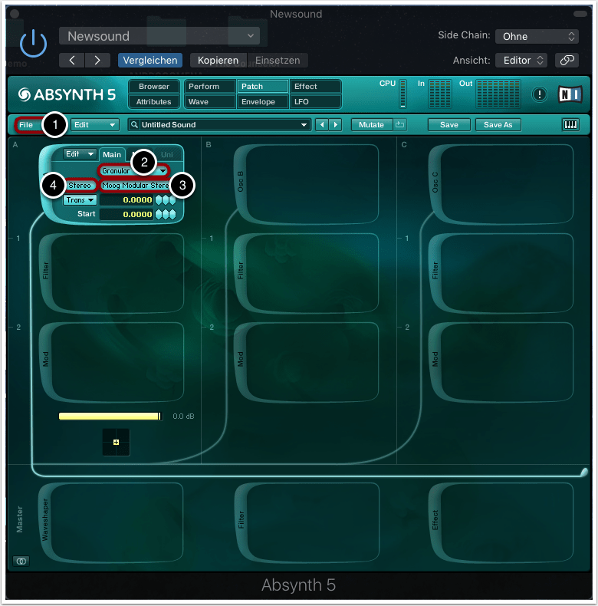The width and height of the screenshot is (598, 606).
Task: Open the Ansicht Editor dropdown
Action: pyautogui.click(x=521, y=61)
